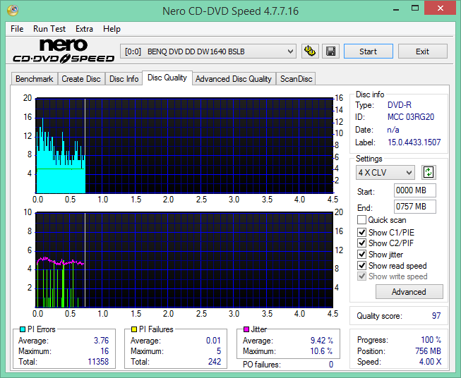Open the File menu
Image resolution: width=461 pixels, height=378 pixels.
pyautogui.click(x=17, y=29)
